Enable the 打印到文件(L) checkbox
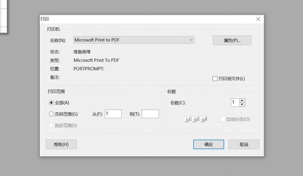This screenshot has width=303, height=176. (x=215, y=78)
